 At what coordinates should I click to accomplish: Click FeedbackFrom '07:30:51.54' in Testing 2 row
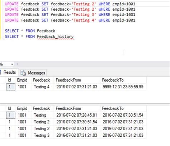click(77, 122)
